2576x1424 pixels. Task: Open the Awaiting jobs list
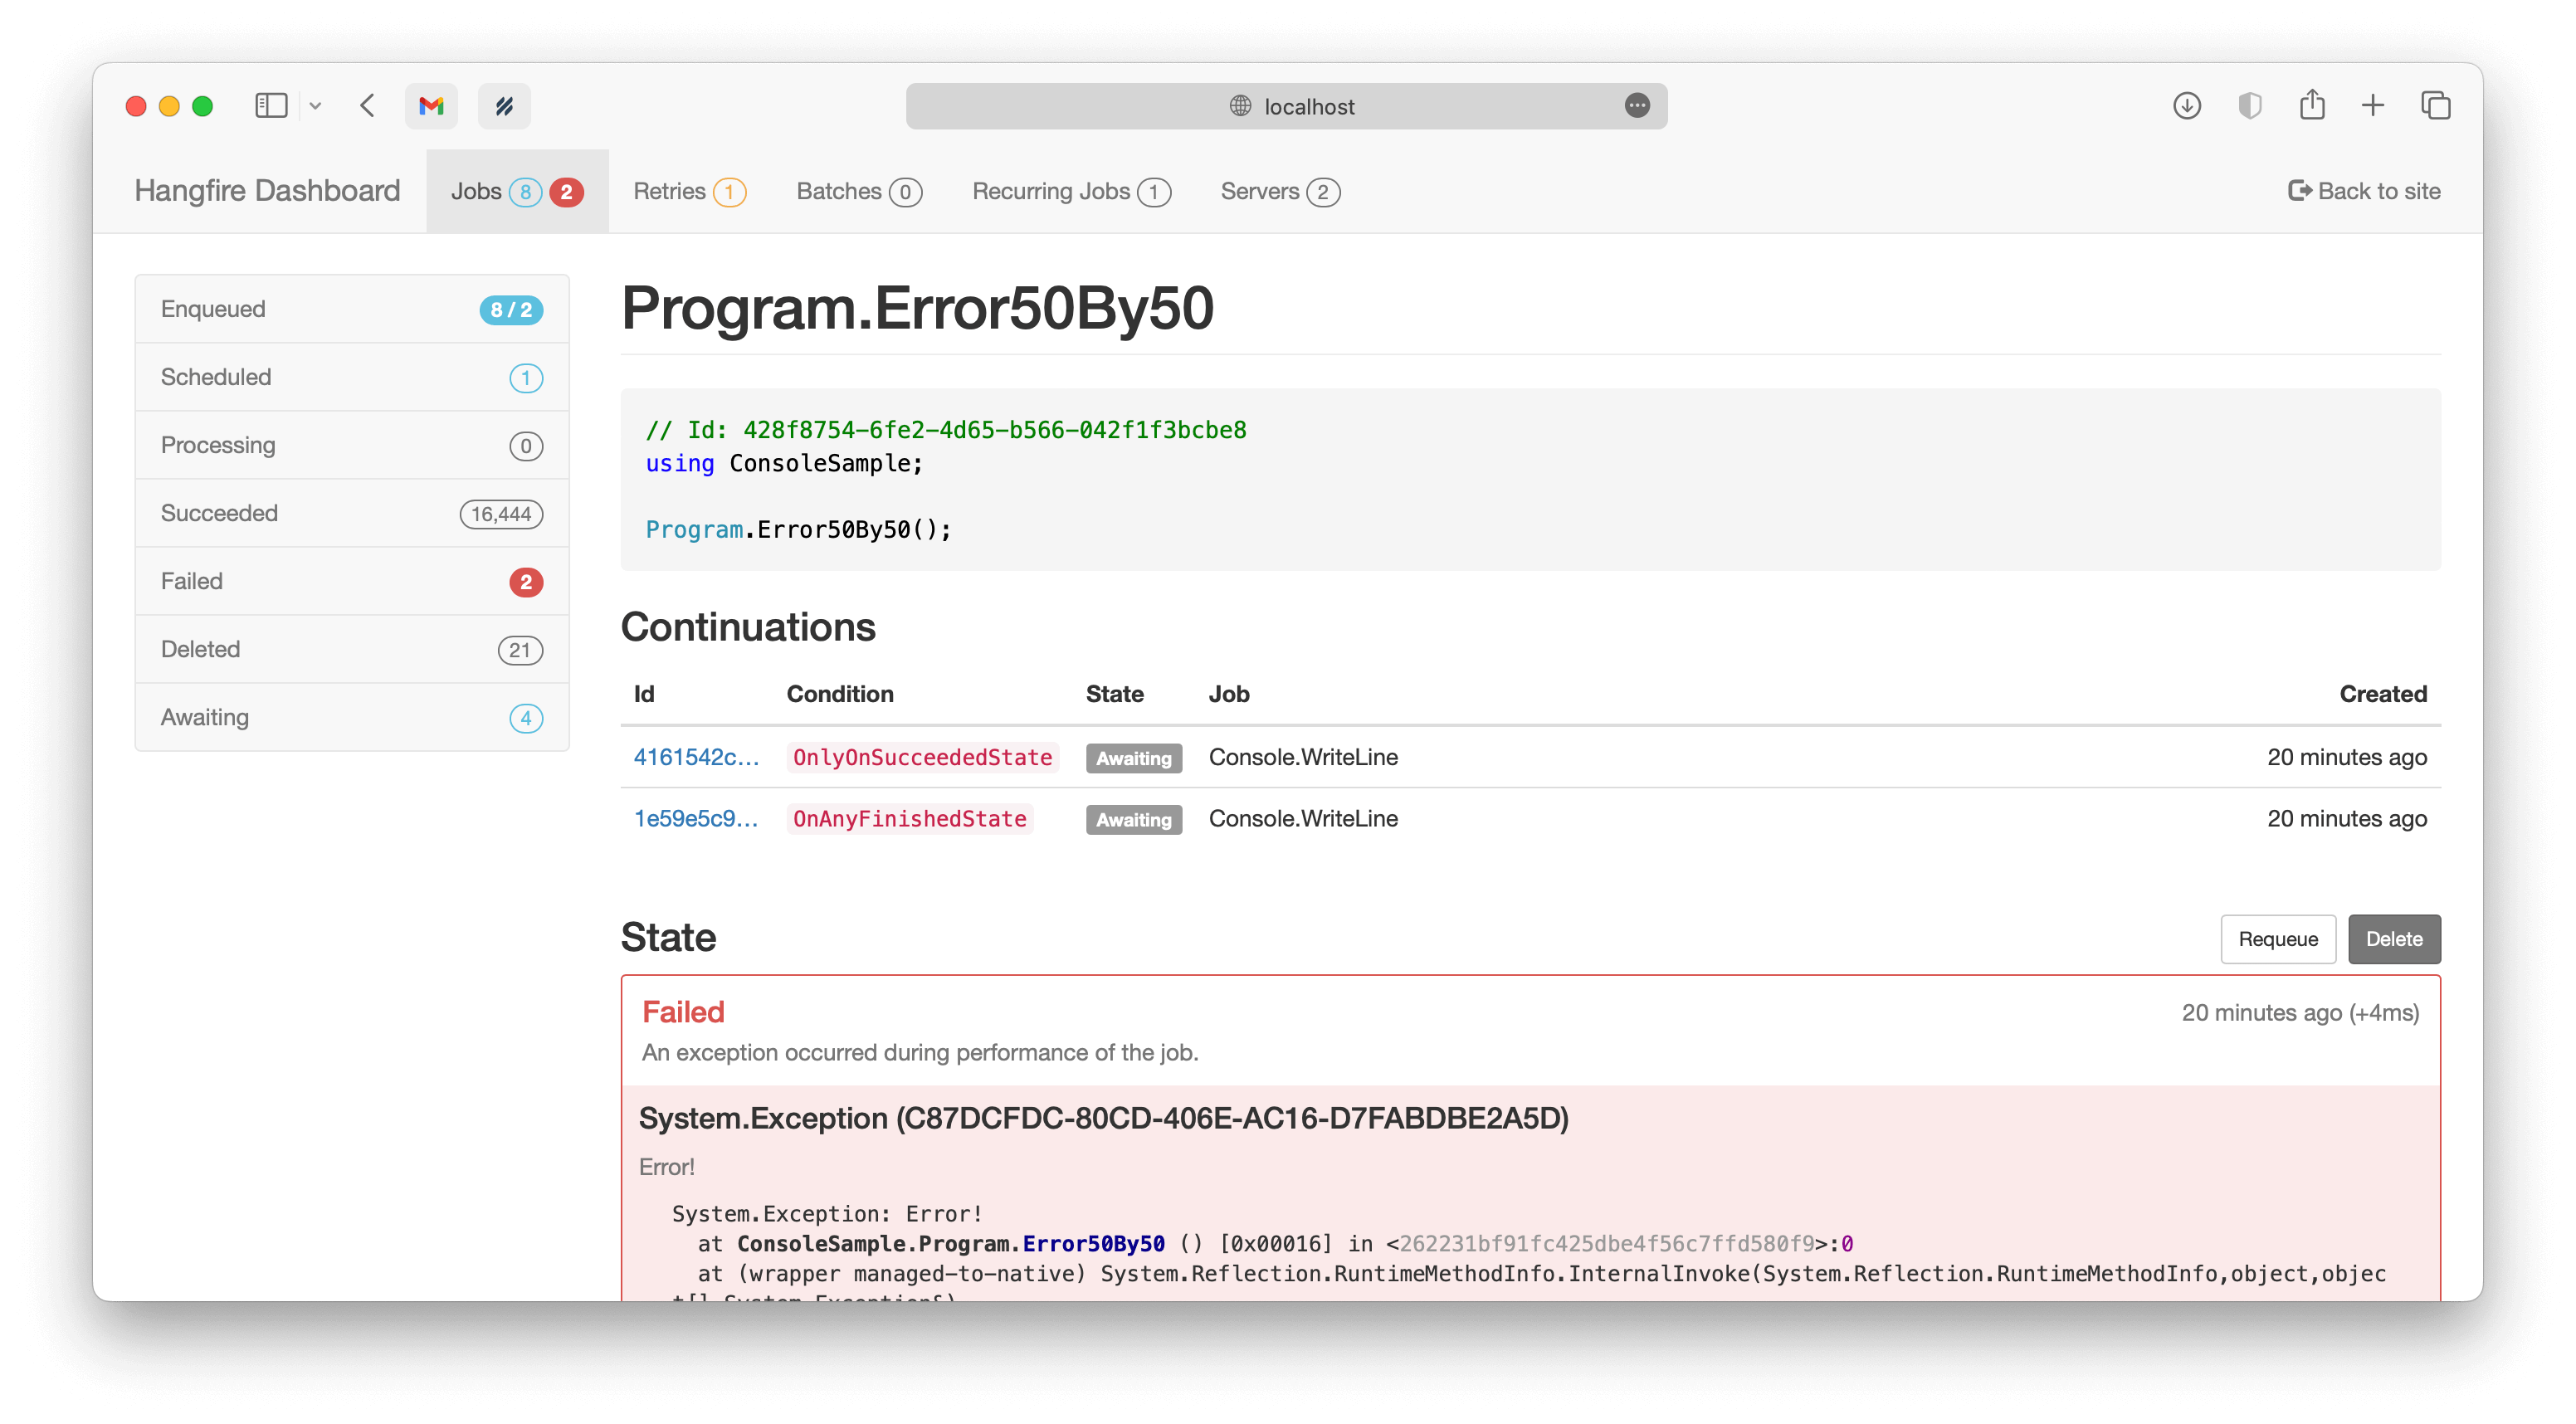tap(352, 717)
